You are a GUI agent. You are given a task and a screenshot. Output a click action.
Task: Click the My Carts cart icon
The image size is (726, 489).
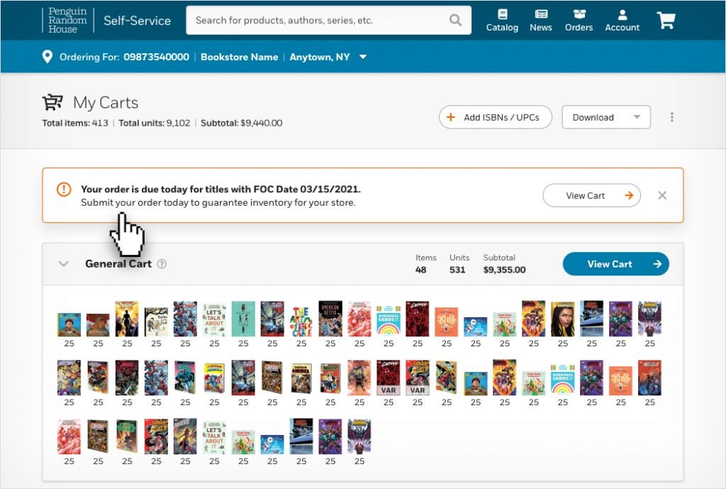[x=52, y=102]
